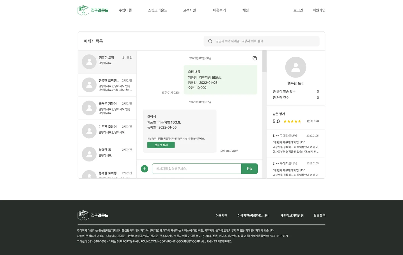Click the 로그인 link
This screenshot has width=403, height=255.
(x=298, y=10)
